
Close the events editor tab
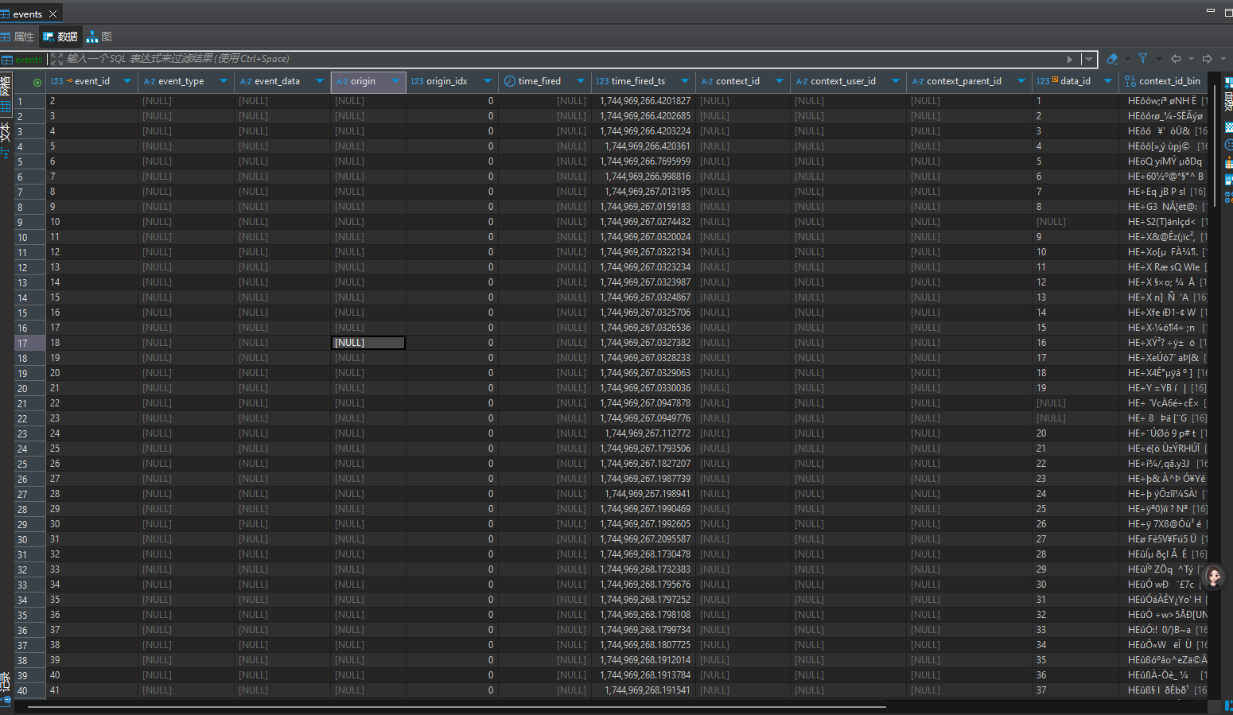coord(53,14)
